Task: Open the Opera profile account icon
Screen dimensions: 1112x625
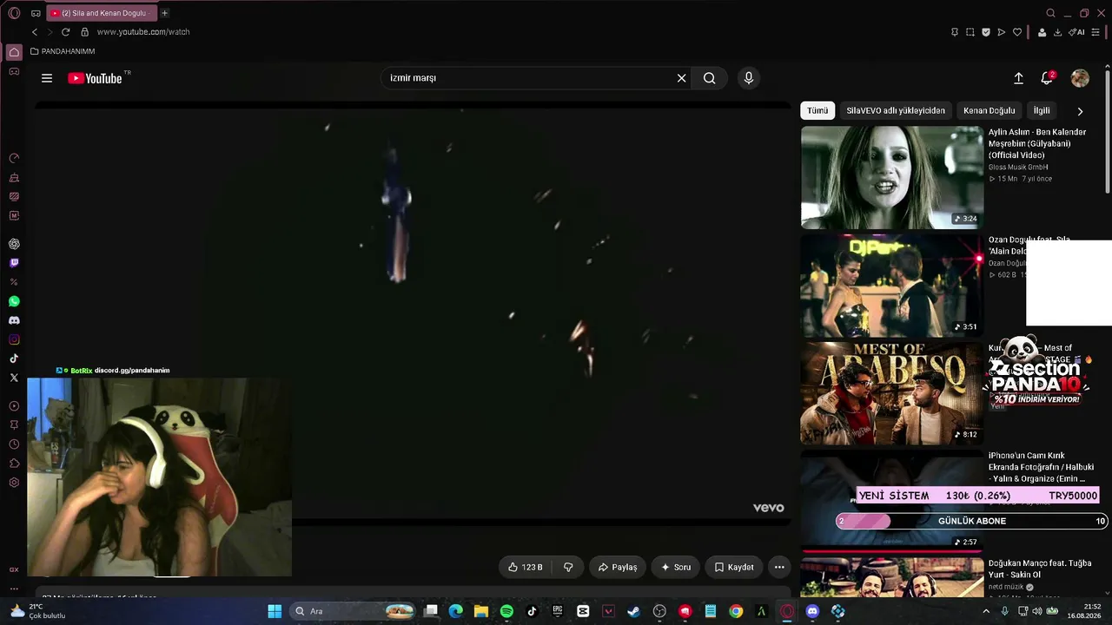Action: click(x=1041, y=32)
